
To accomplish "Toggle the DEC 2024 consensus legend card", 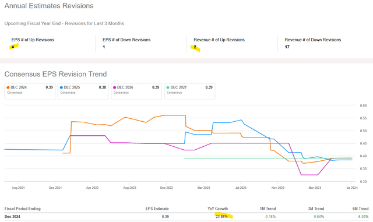I will pyautogui.click(x=30, y=91).
